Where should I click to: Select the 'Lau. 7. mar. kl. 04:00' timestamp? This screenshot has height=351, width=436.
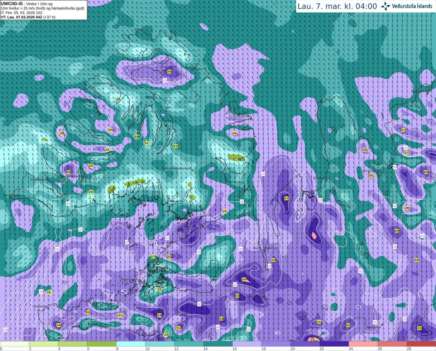tap(337, 6)
